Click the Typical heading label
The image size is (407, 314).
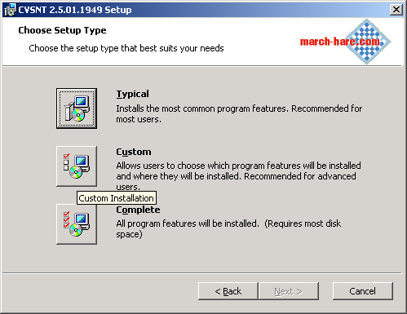point(132,94)
